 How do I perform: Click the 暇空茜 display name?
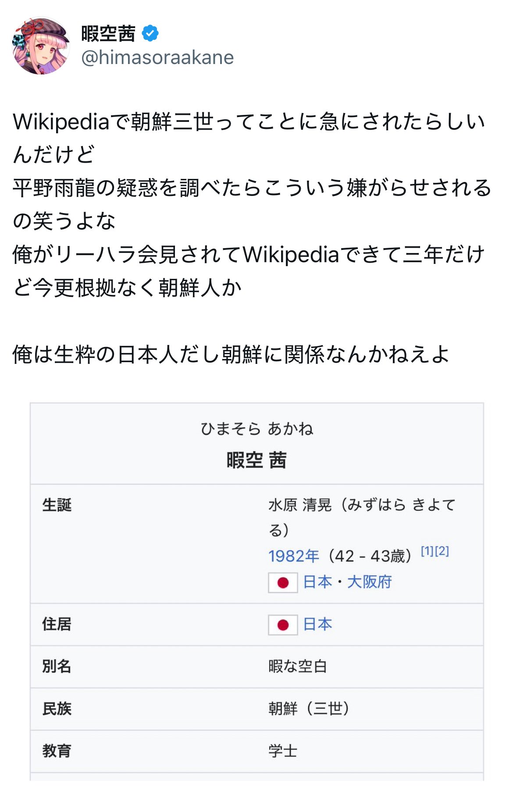[x=108, y=34]
